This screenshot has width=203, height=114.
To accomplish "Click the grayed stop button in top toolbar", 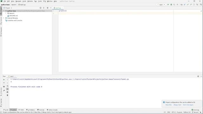I will click(x=177, y=4).
